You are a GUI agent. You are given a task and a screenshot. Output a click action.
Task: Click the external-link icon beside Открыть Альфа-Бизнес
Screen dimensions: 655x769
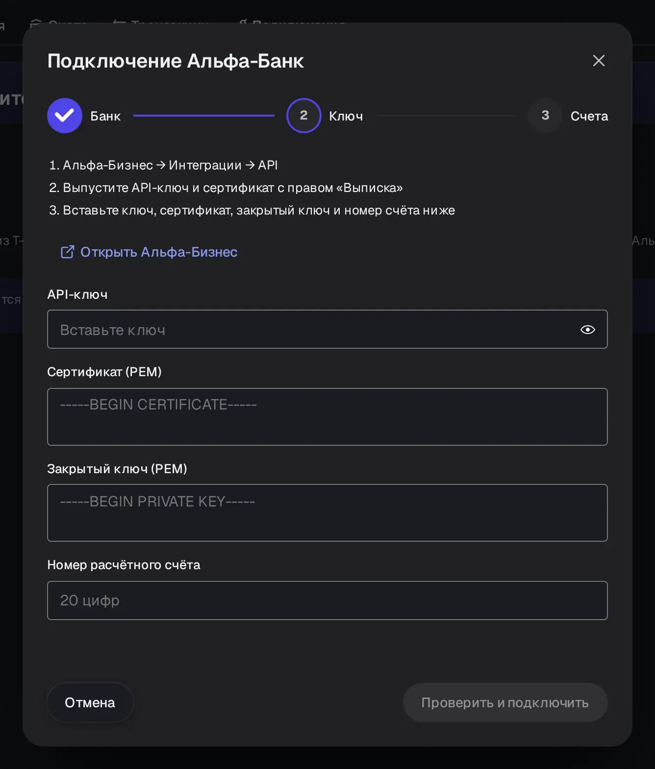pyautogui.click(x=67, y=252)
